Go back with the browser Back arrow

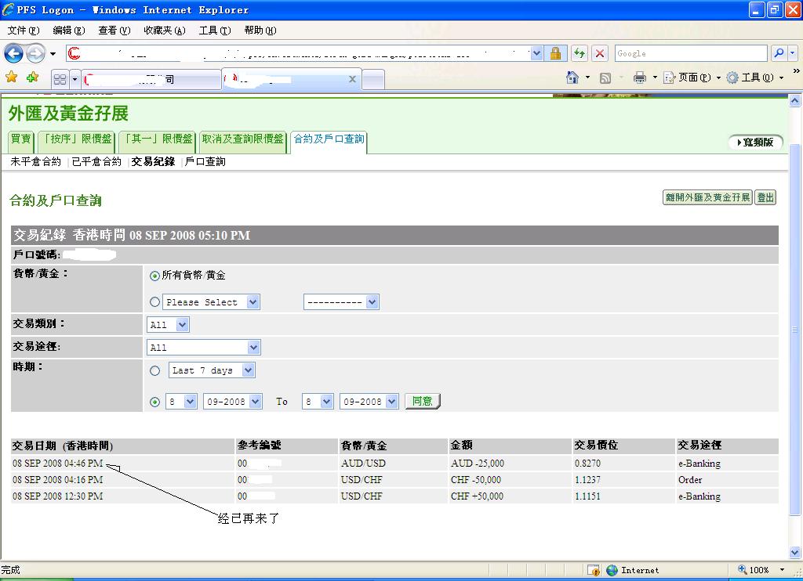tap(14, 53)
